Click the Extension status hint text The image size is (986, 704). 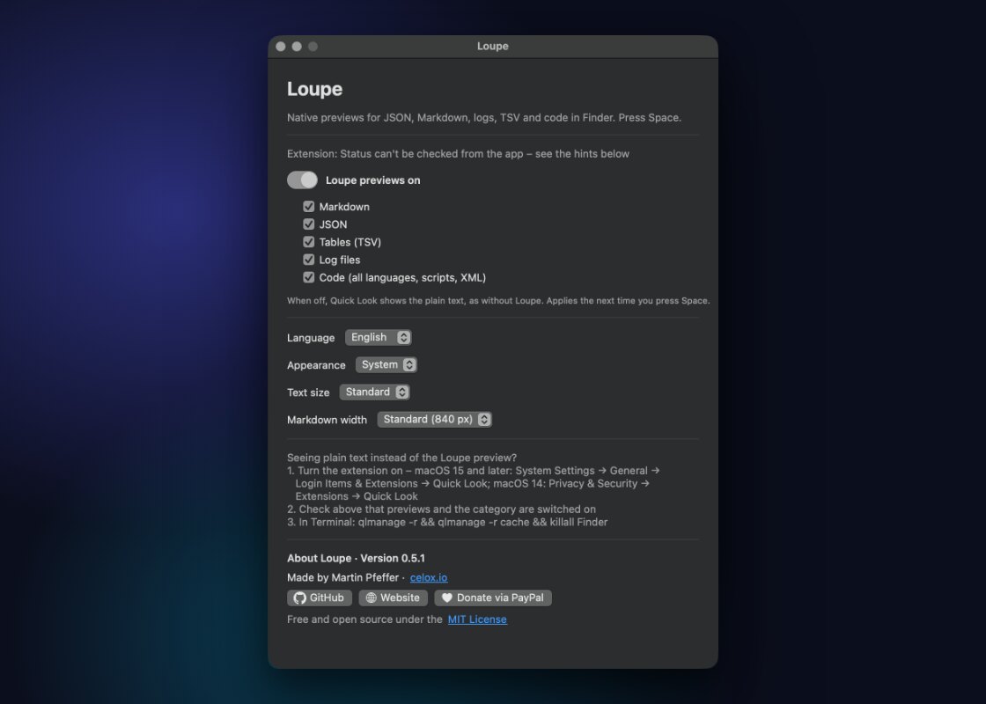pos(458,154)
